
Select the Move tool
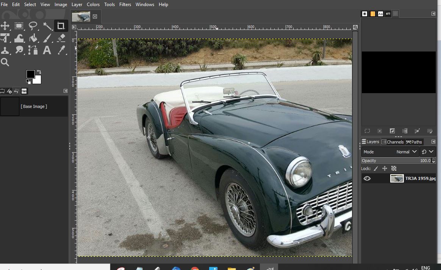pyautogui.click(x=5, y=26)
